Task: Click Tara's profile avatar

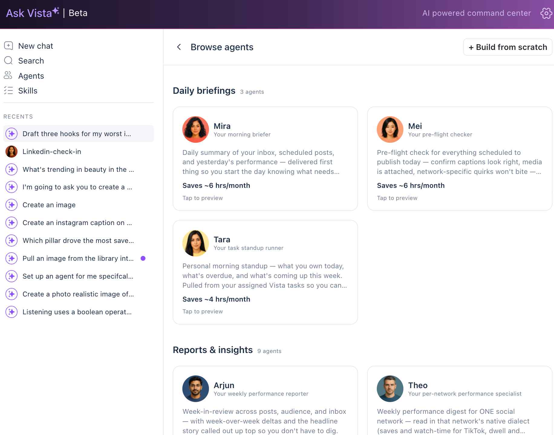Action: (x=196, y=243)
